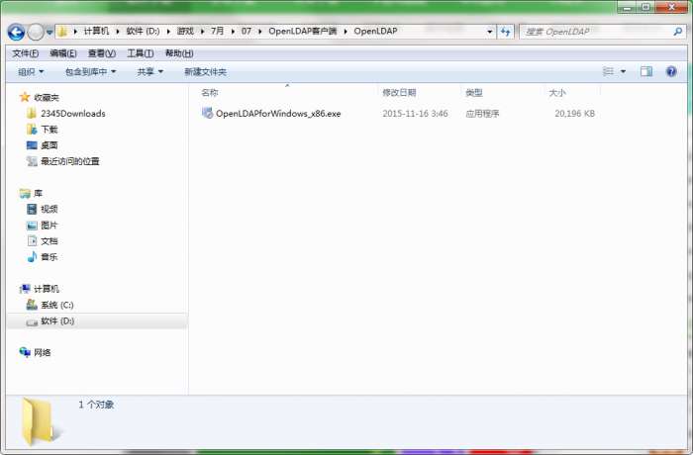
Task: Open the 编辑(E) menu
Action: (63, 53)
